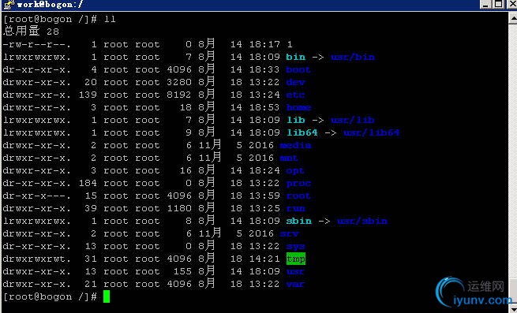The height and width of the screenshot is (313, 517).
Task: Select the 'drwxrwxrwt.' permission string
Action: pos(36,259)
